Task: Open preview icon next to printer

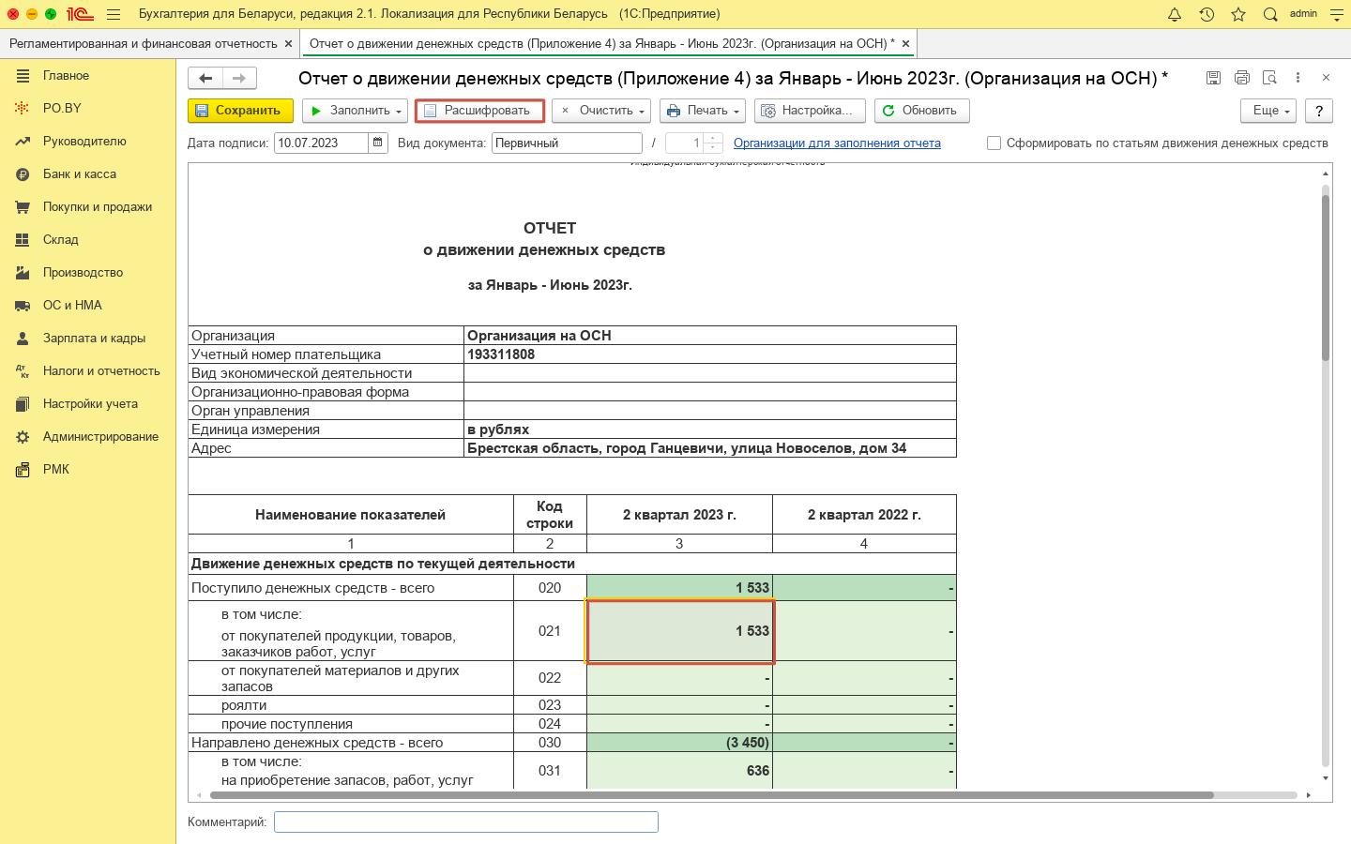Action: click(1270, 78)
